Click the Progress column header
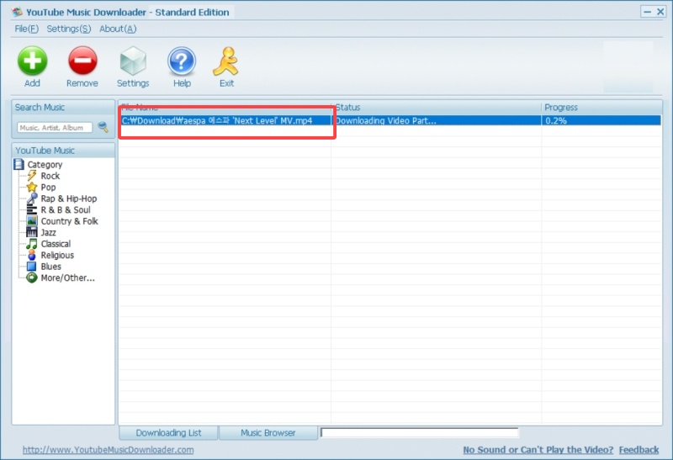The height and width of the screenshot is (460, 673). [x=601, y=108]
